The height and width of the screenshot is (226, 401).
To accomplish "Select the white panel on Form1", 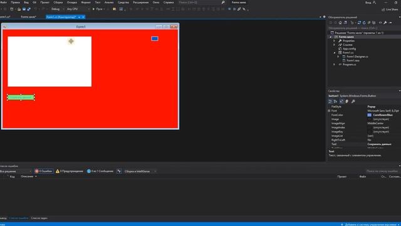I will click(49, 62).
